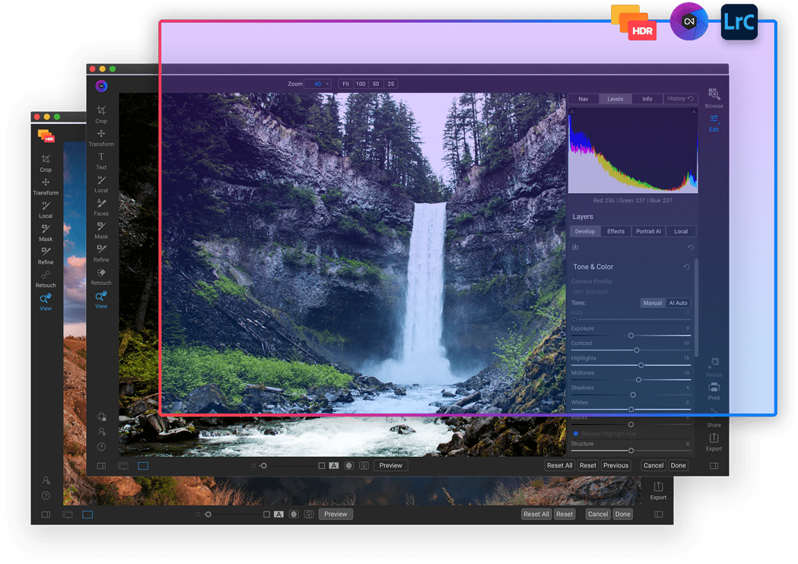The image size is (798, 564).
Task: Select the Text tool
Action: coord(101,160)
